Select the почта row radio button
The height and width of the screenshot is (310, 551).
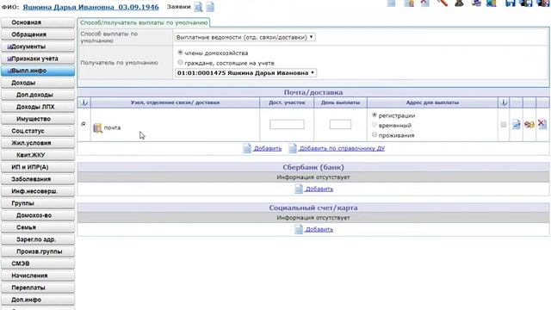84,124
